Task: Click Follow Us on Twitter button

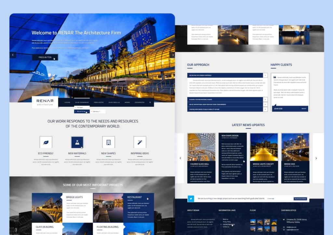Action: [x=300, y=198]
